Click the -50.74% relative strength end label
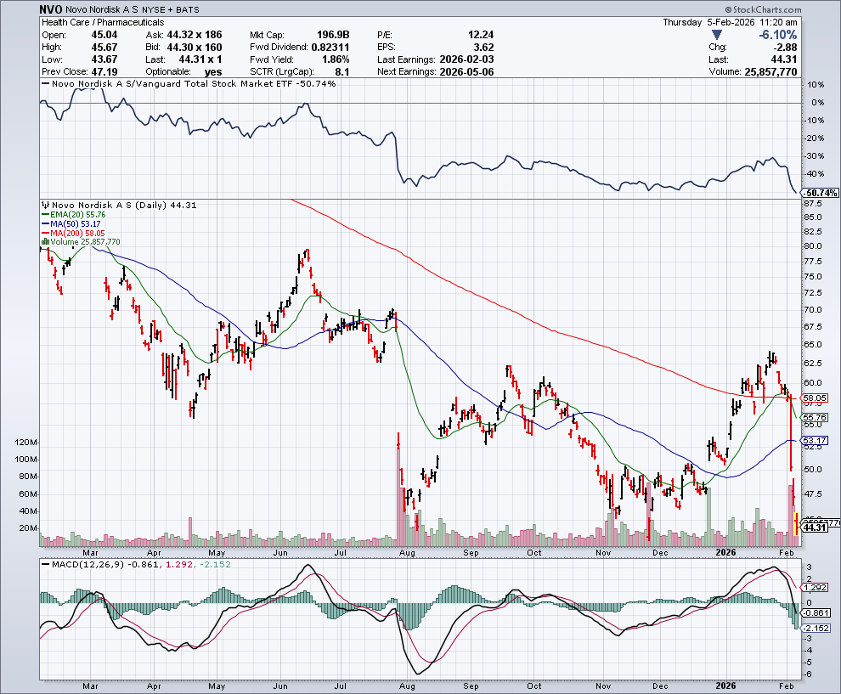Screen dimensions: 841x694 pyautogui.click(x=816, y=194)
